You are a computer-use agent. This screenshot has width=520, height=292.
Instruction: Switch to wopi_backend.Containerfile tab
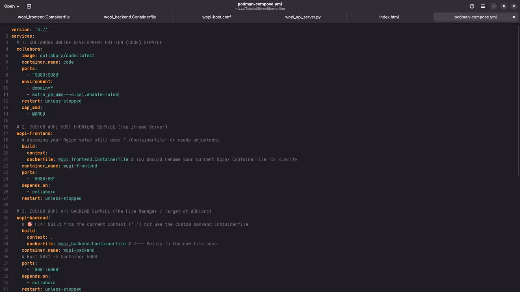(x=130, y=17)
